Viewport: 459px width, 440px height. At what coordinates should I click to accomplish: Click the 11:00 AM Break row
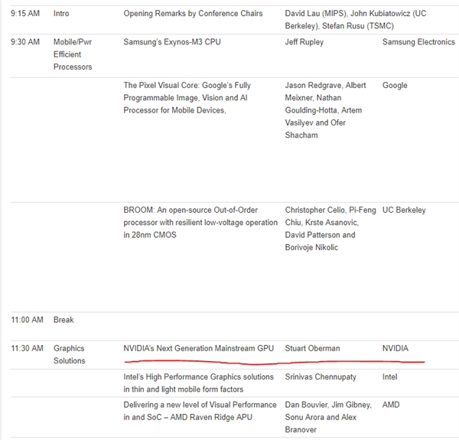coord(235,320)
